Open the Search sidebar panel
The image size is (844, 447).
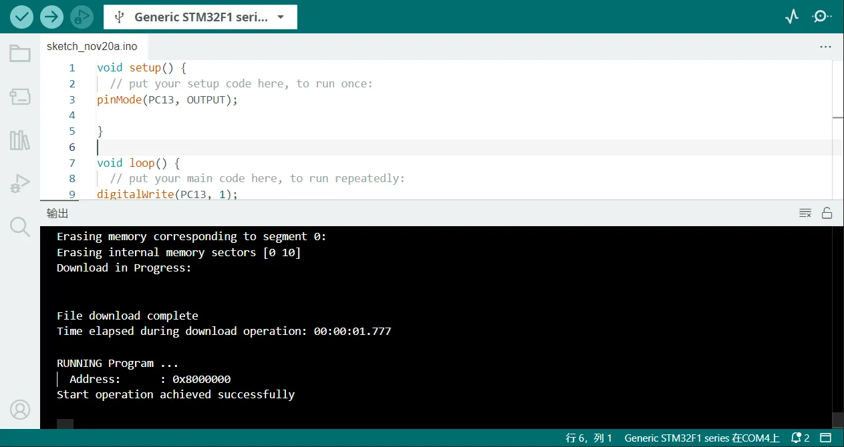pos(20,227)
